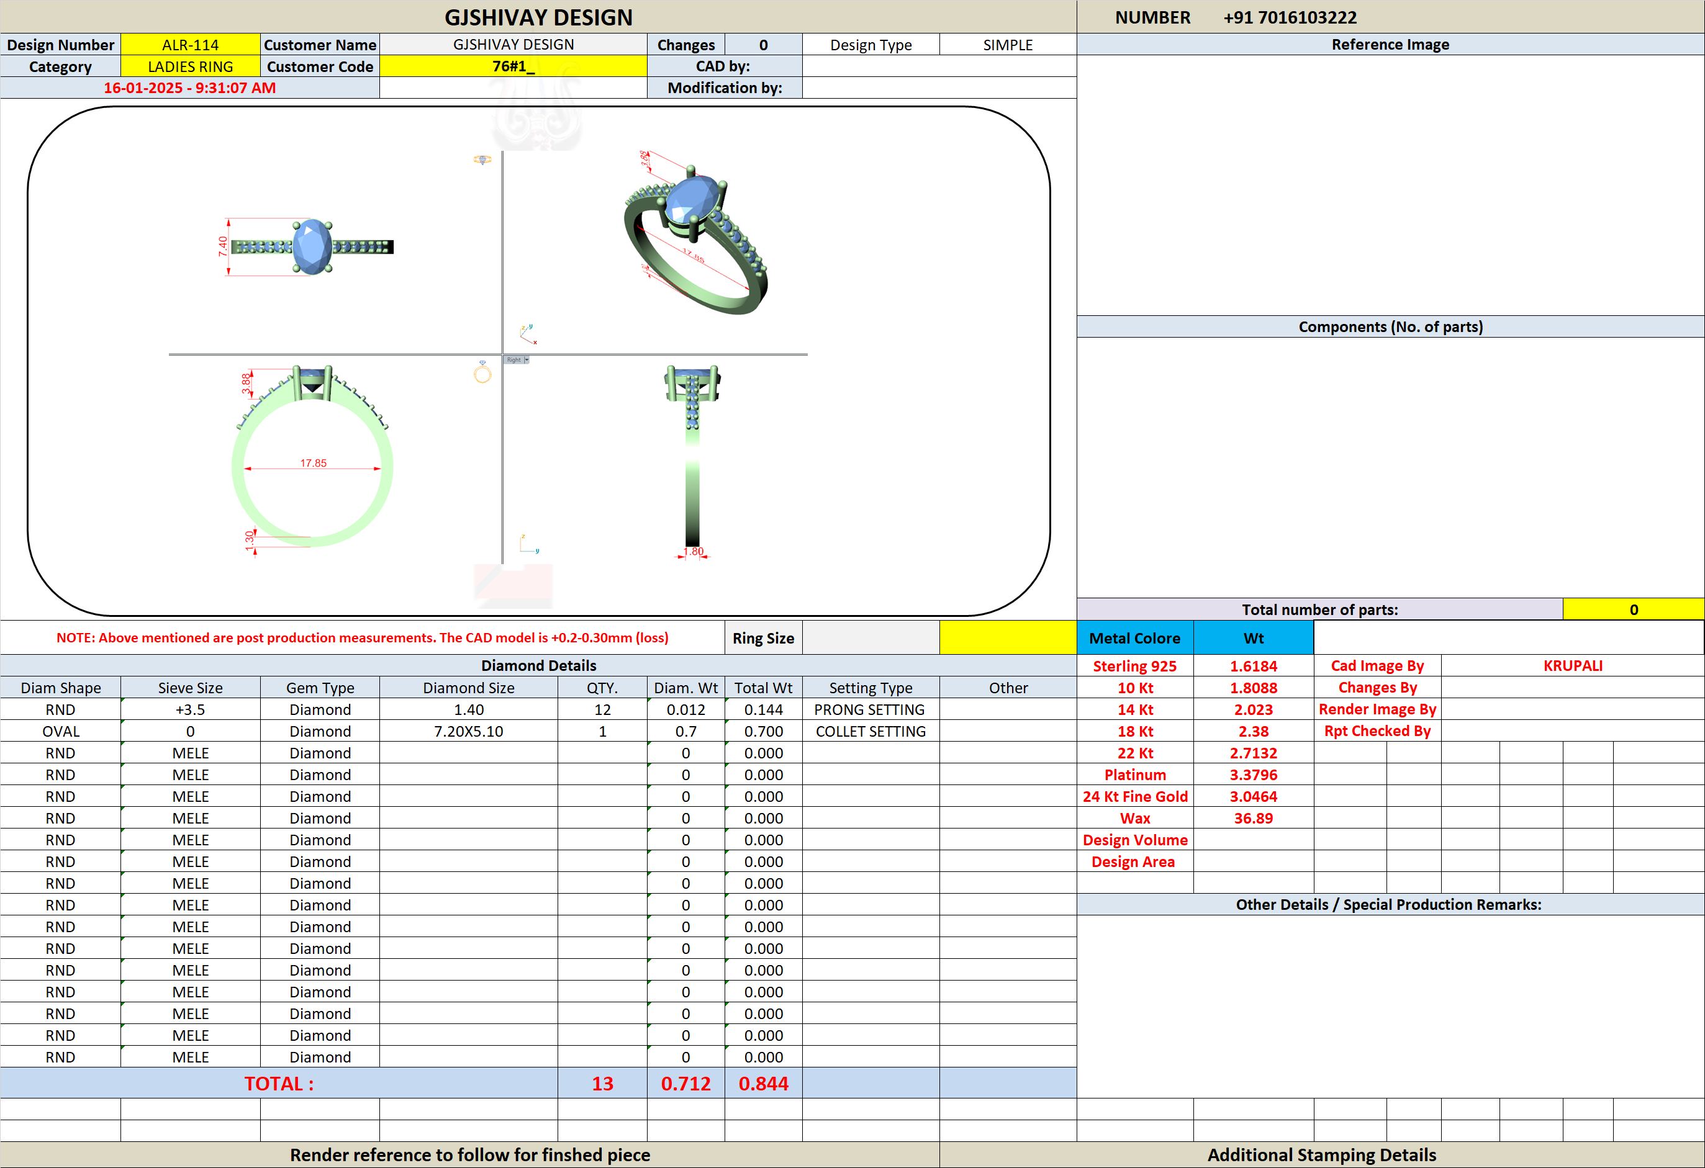Screen dimensions: 1705x1168
Task: Click the TOTAL diamond weight 0.712
Action: point(686,1084)
